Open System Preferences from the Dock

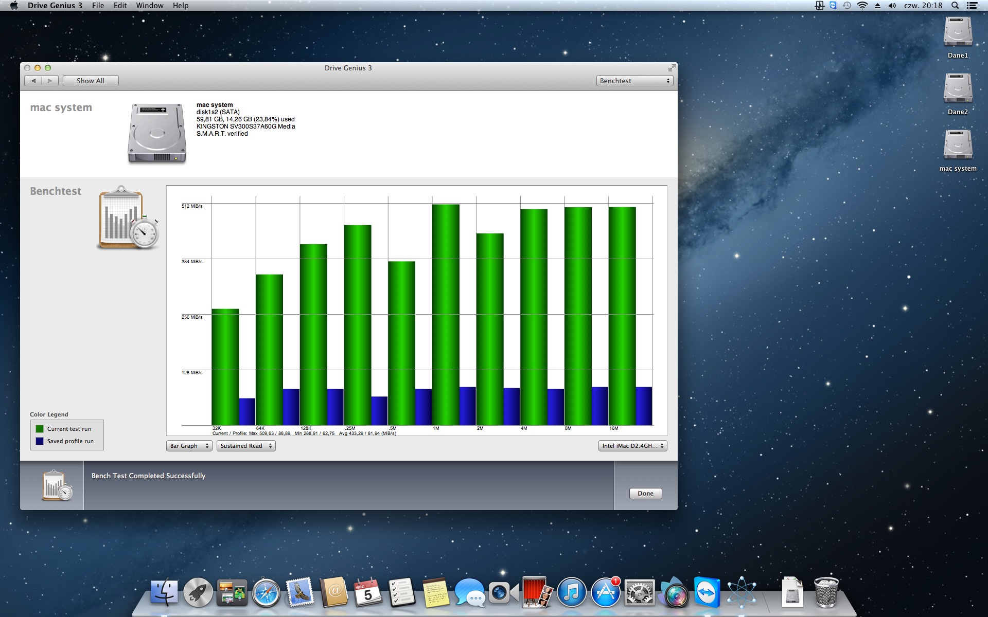tap(640, 592)
